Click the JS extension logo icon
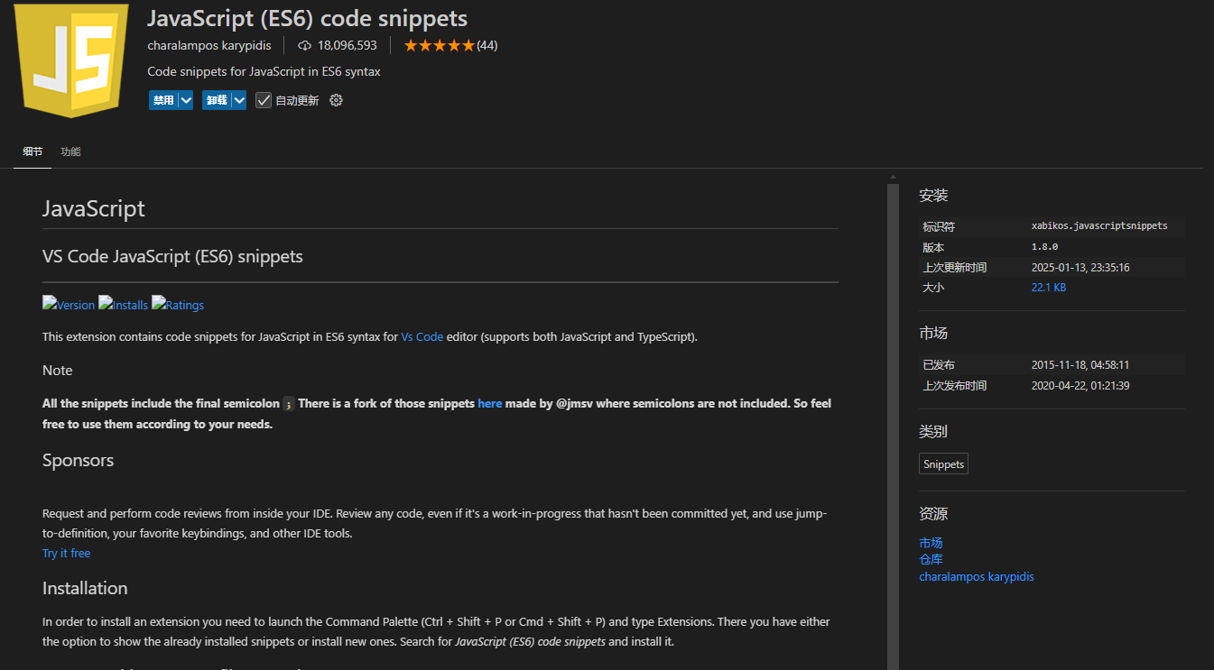Screen dimensions: 1214x670 [72, 60]
